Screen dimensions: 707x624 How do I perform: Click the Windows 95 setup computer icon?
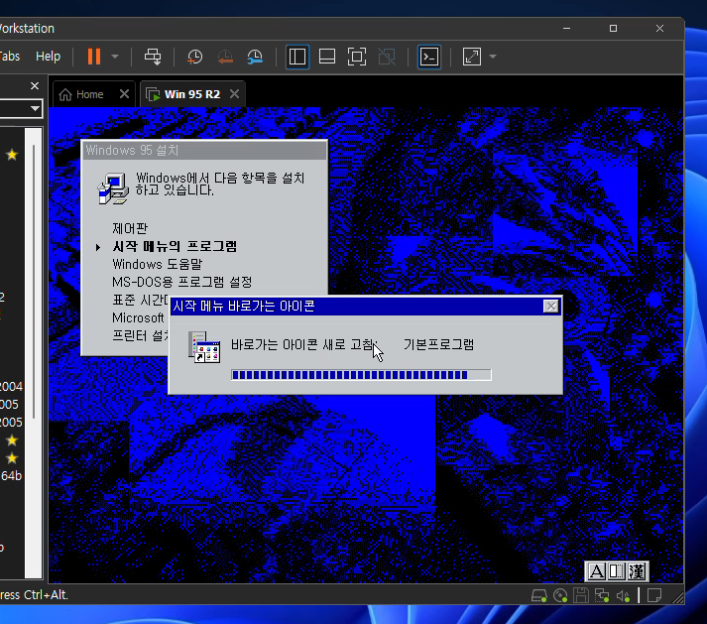(x=113, y=188)
